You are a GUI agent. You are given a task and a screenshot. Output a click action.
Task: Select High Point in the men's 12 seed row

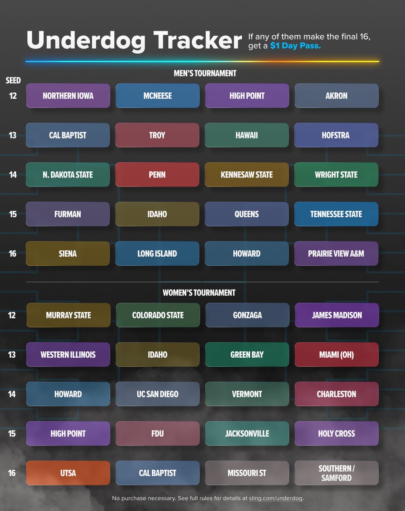pyautogui.click(x=247, y=96)
